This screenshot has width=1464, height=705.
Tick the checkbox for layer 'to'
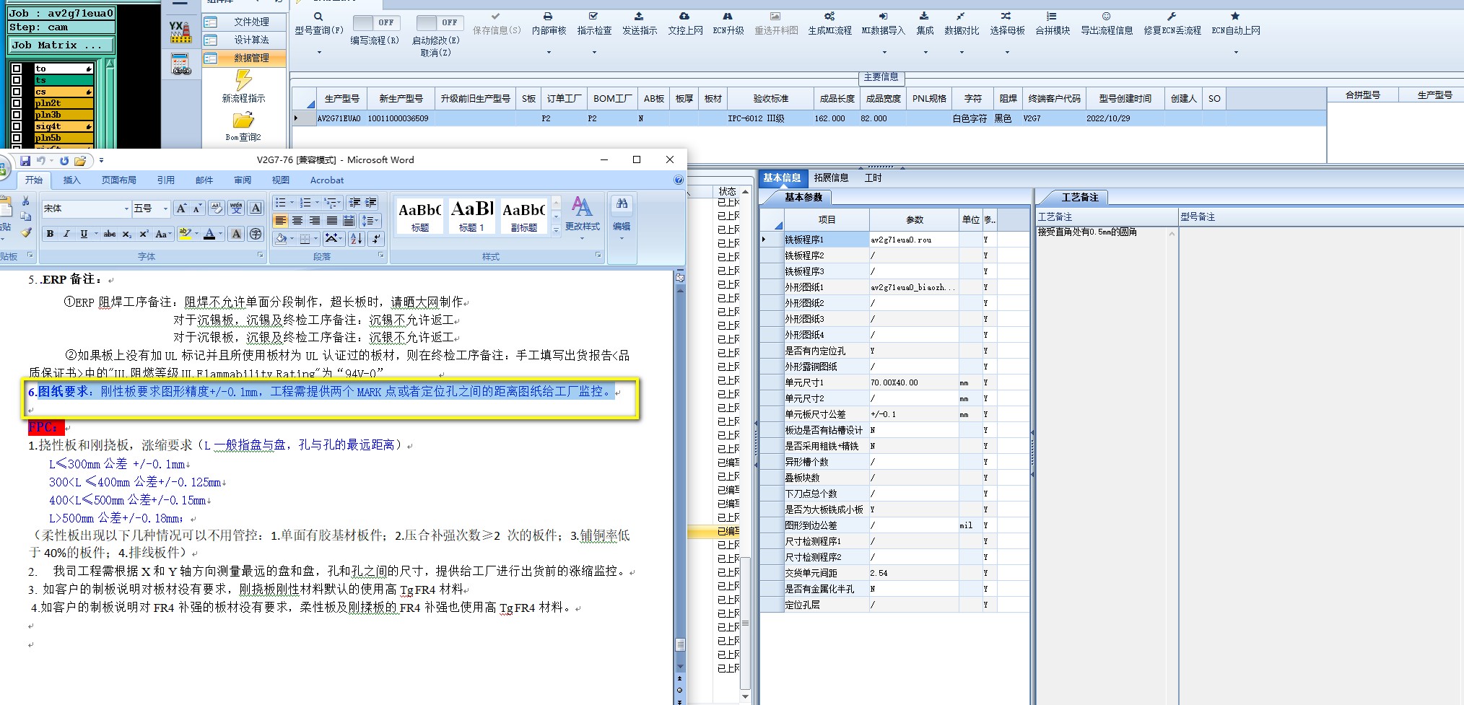coord(17,69)
